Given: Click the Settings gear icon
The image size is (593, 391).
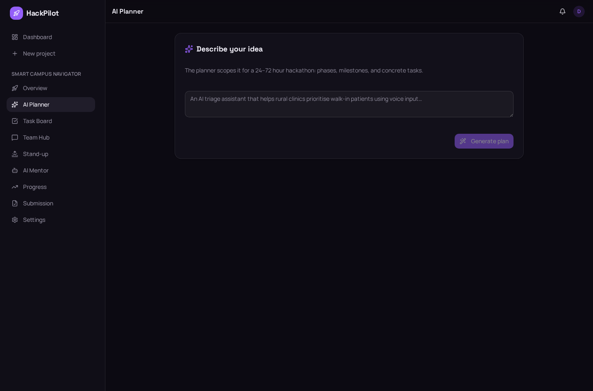Looking at the screenshot, I should 15,220.
